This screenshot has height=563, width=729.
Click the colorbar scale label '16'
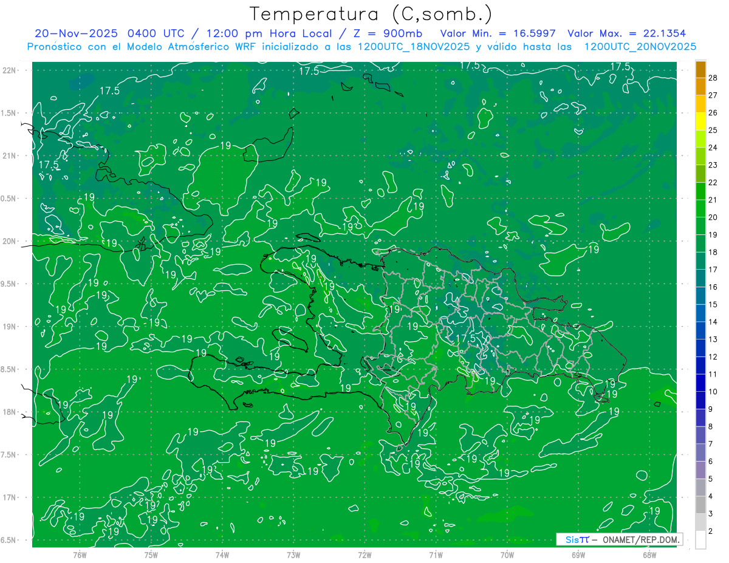click(x=713, y=287)
